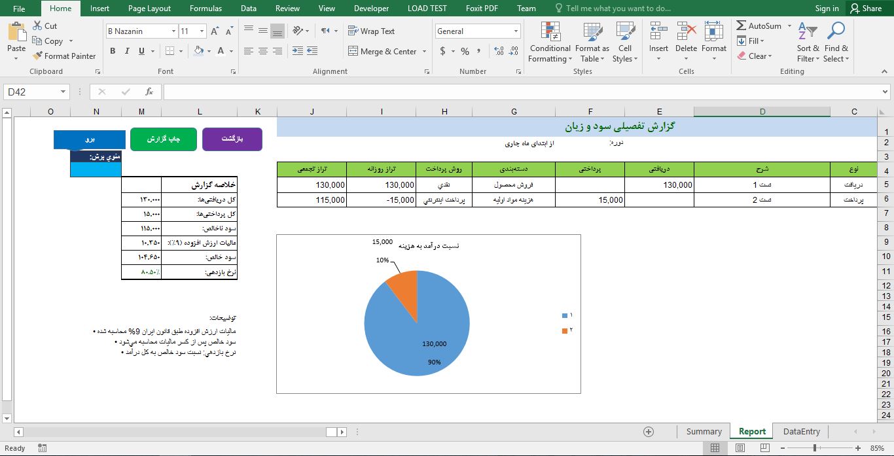Toggle bold formatting

(112, 50)
